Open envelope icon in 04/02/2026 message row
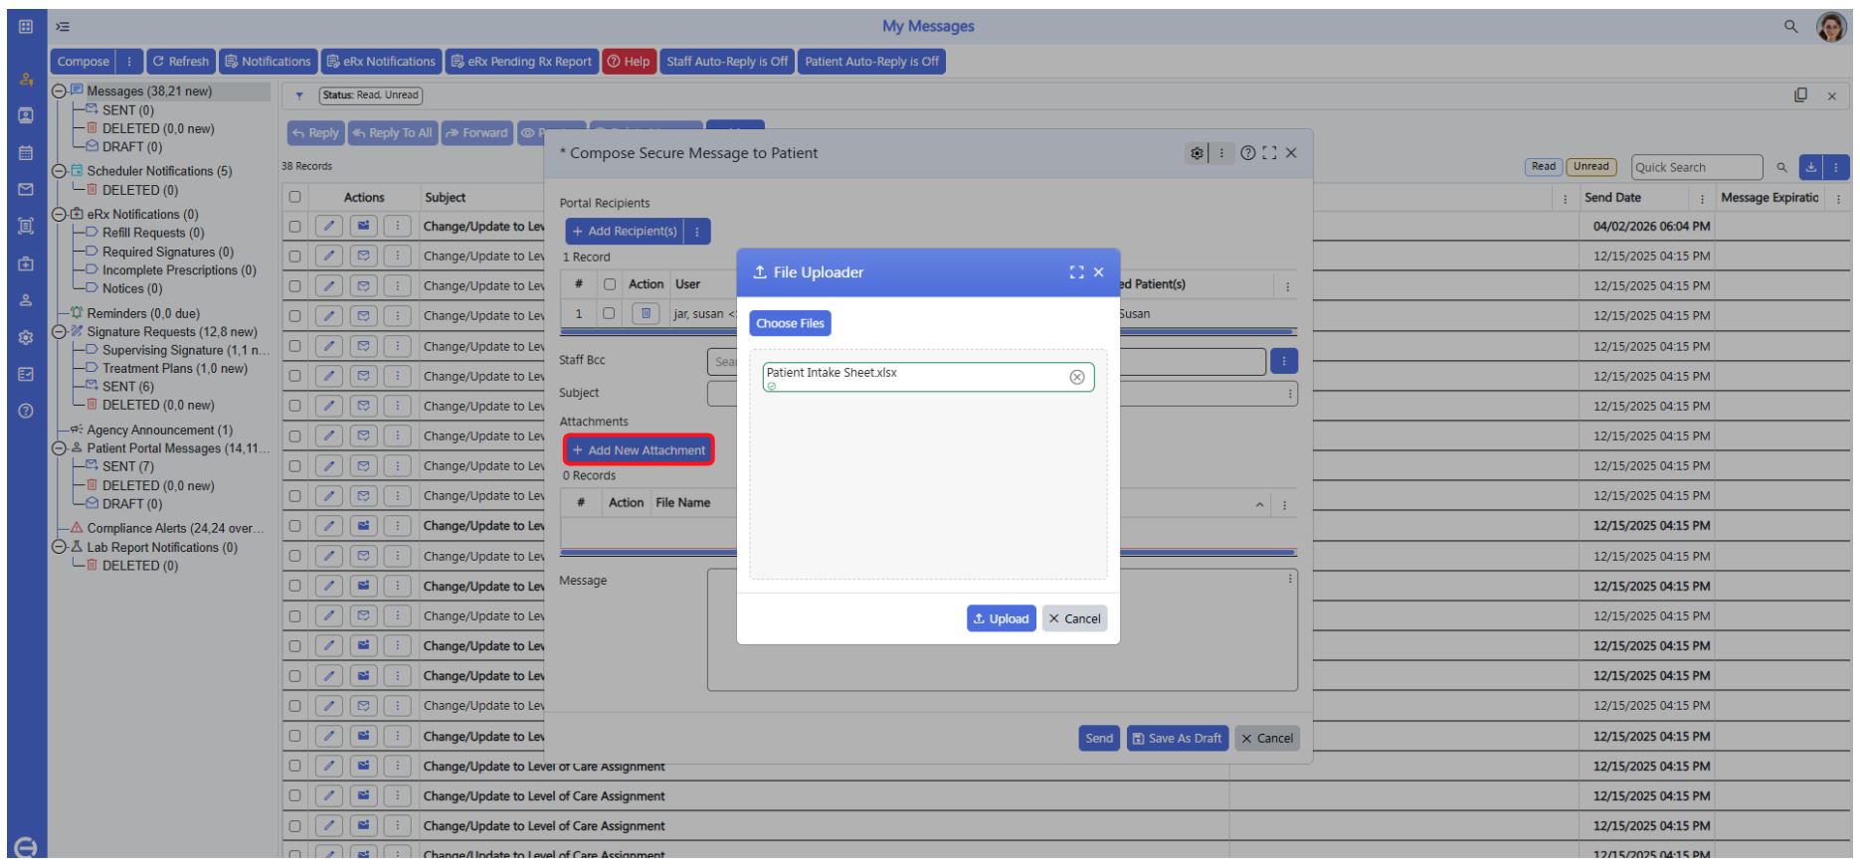Viewport: 1860px width, 867px height. pyautogui.click(x=364, y=227)
